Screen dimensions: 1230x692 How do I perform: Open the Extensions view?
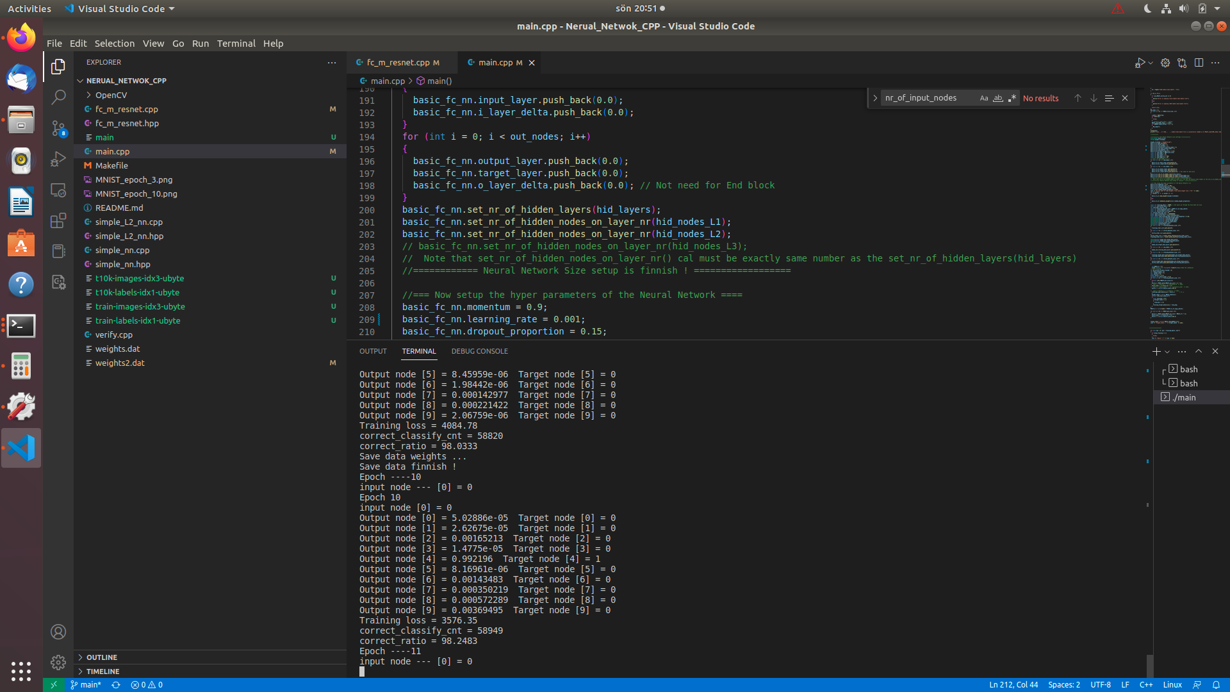tap(58, 220)
